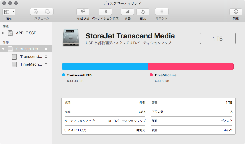
Task: Click the StoreJet Transcend Media title
Action: tap(130, 36)
